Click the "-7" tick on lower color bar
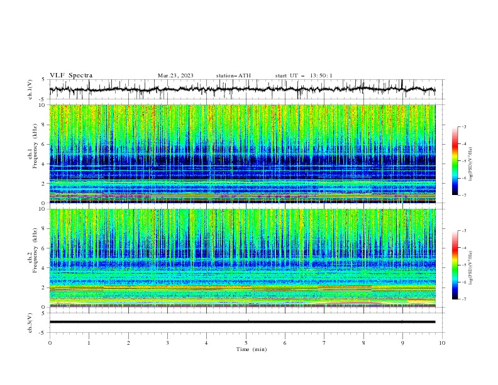 click(464, 299)
